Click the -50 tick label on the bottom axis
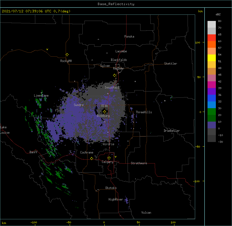 [x=69, y=222]
